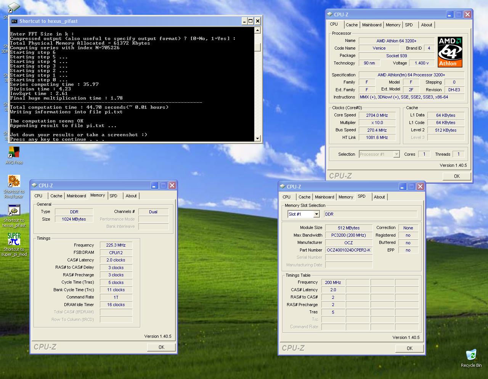Click the Module Size 512 MBytes value
The width and height of the screenshot is (488, 379).
pos(348,228)
